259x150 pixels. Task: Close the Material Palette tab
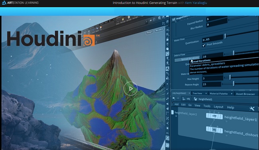[232, 94]
